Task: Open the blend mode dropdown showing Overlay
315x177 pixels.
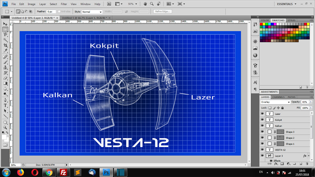Action: click(275, 102)
